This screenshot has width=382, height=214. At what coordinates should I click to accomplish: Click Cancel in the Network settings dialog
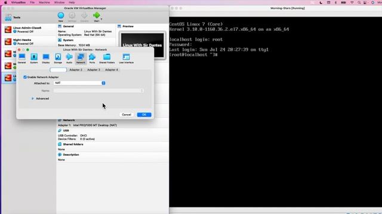127,115
